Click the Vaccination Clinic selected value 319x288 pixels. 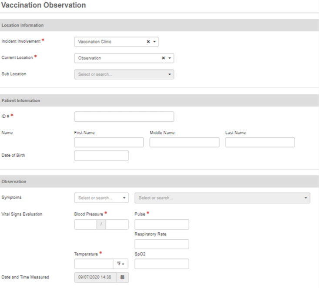point(95,42)
